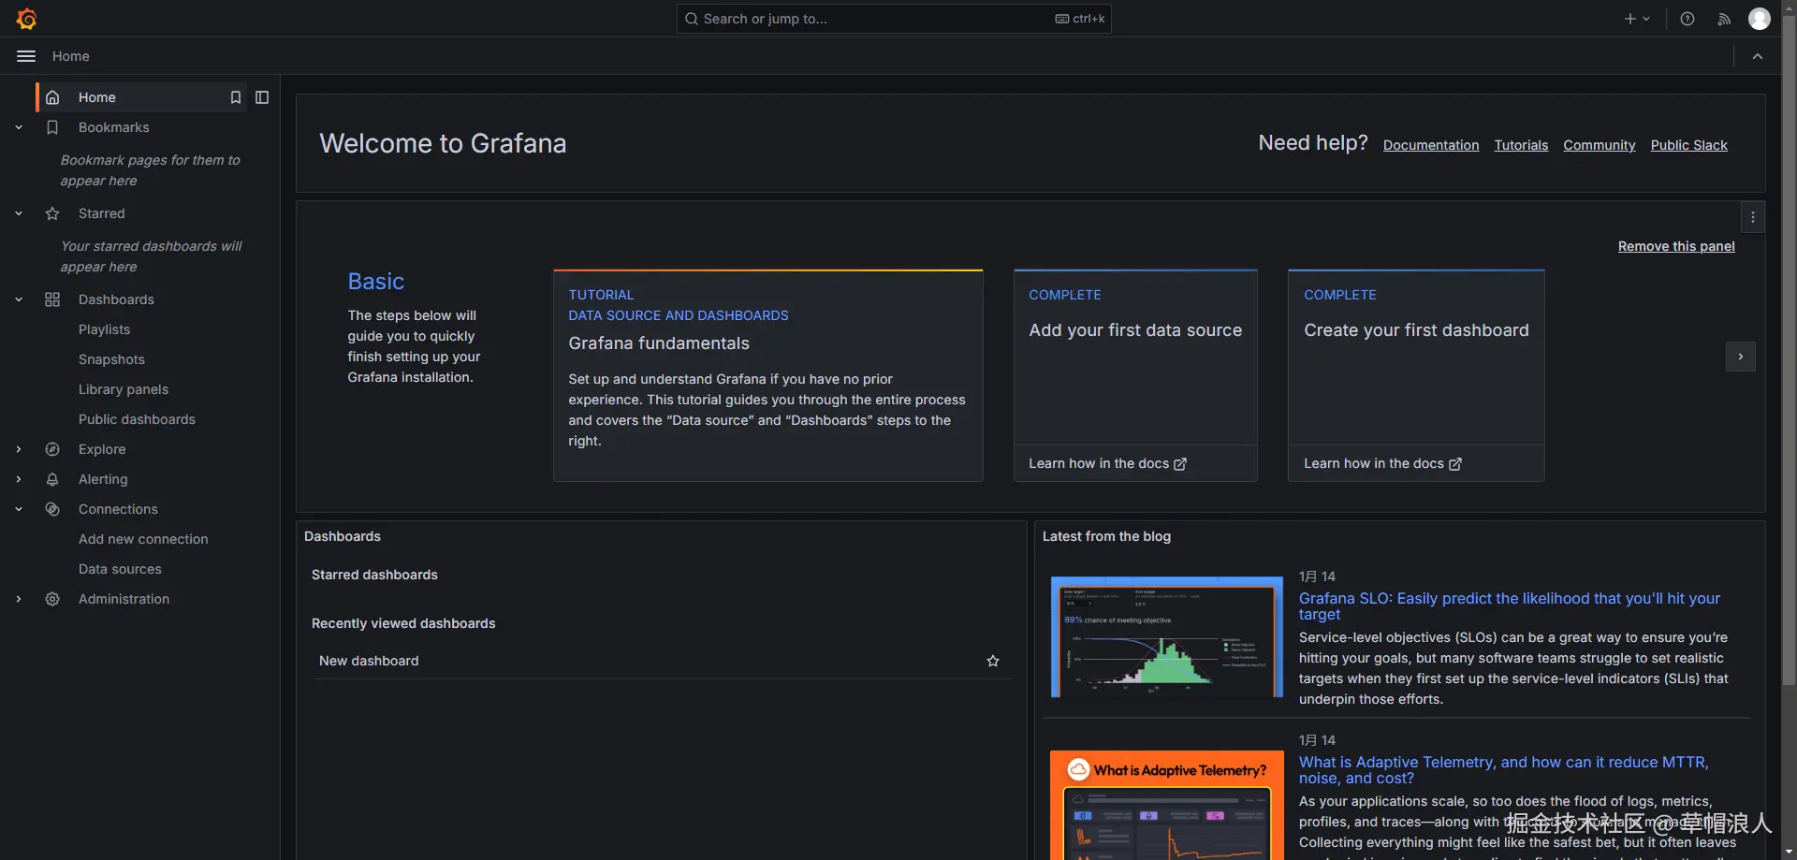Select Alerting label in sidebar
Screen dimensions: 1797x860
click(x=103, y=479)
